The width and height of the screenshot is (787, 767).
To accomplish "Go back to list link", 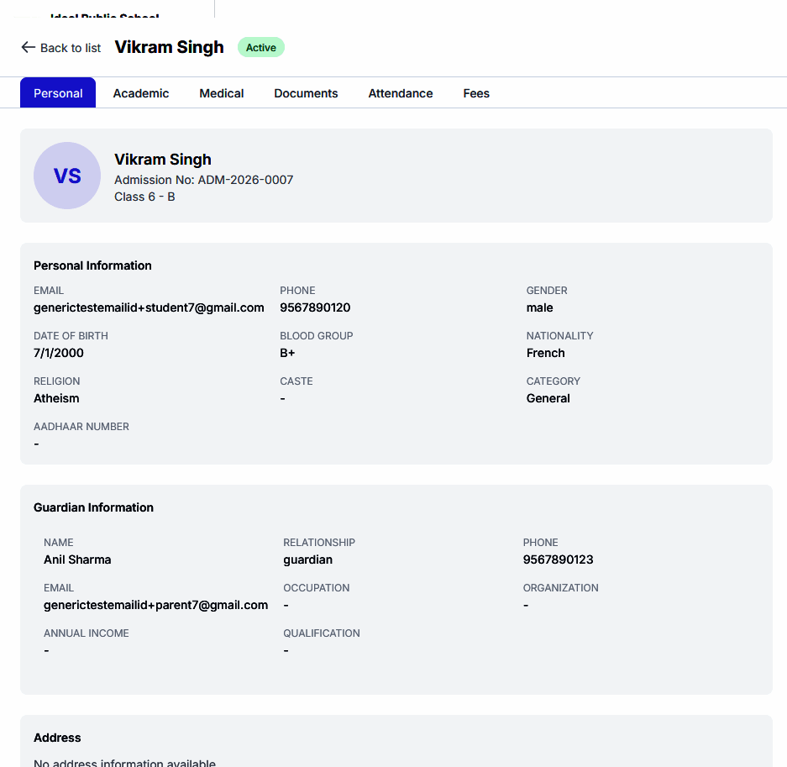I will point(60,48).
